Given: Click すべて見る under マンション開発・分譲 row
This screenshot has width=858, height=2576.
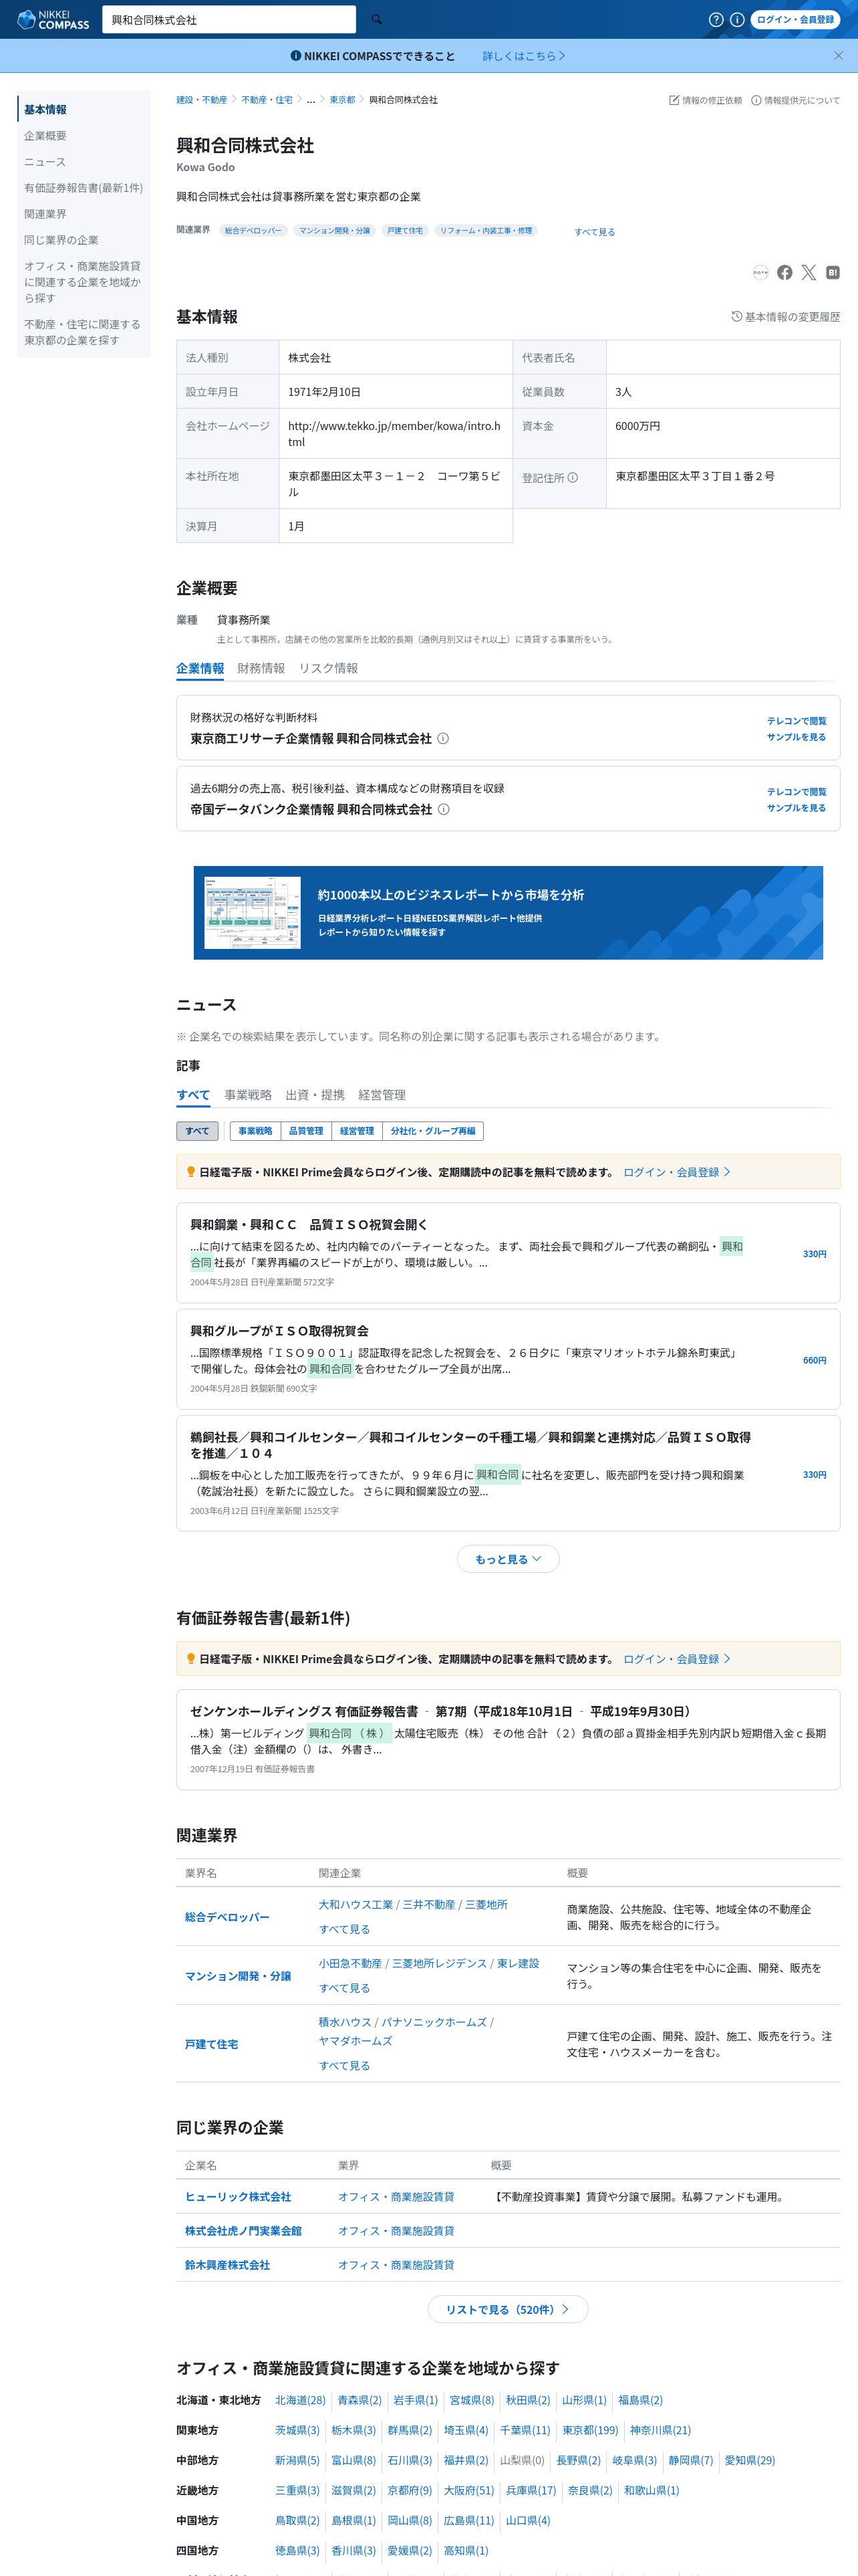Looking at the screenshot, I should (345, 1988).
